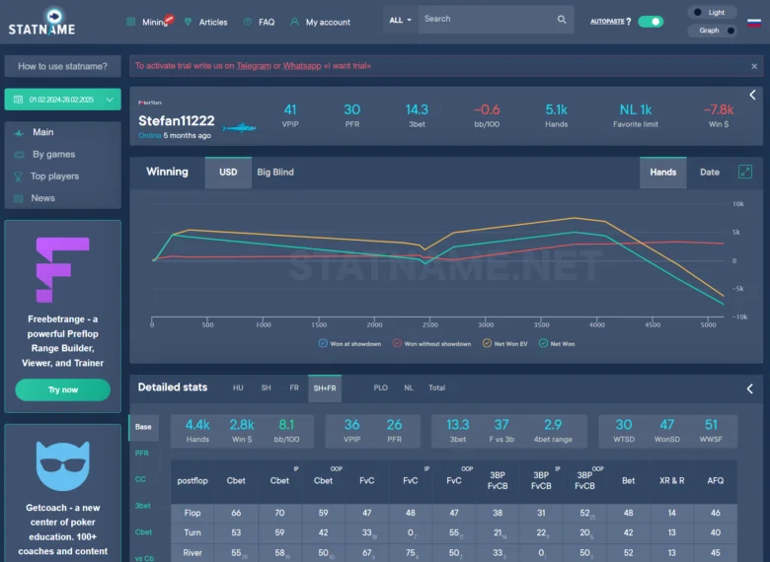Switch to Light theme toggle
The image size is (770, 562).
[x=712, y=12]
